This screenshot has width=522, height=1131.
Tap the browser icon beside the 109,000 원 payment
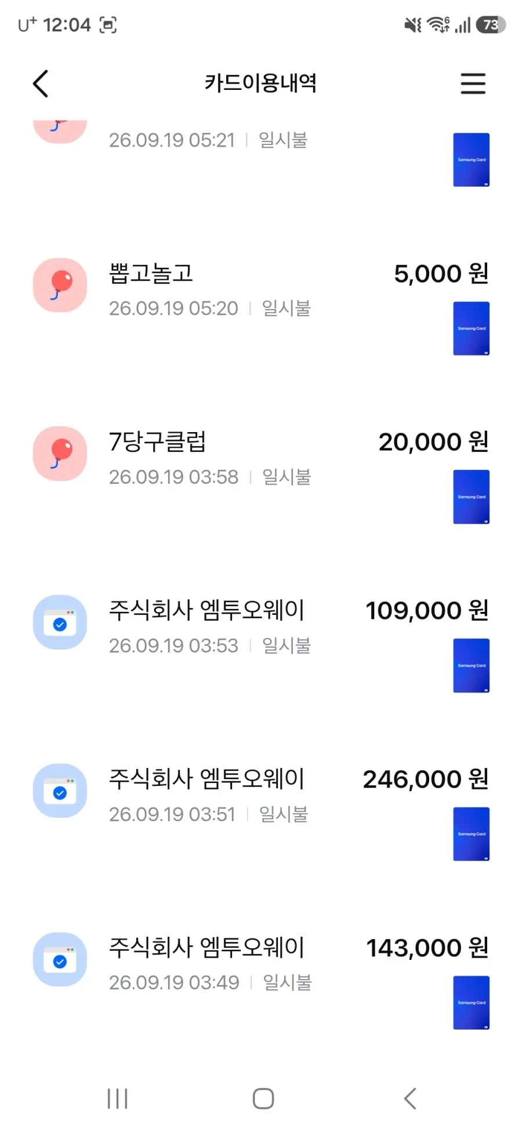[x=60, y=622]
